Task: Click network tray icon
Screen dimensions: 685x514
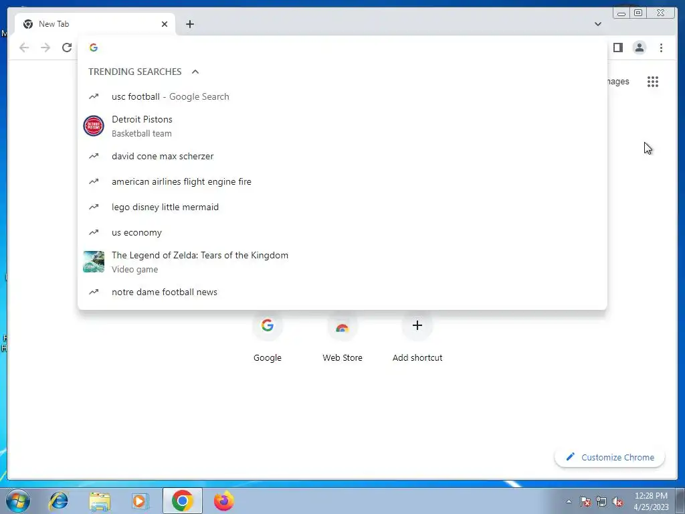Action: pos(601,501)
